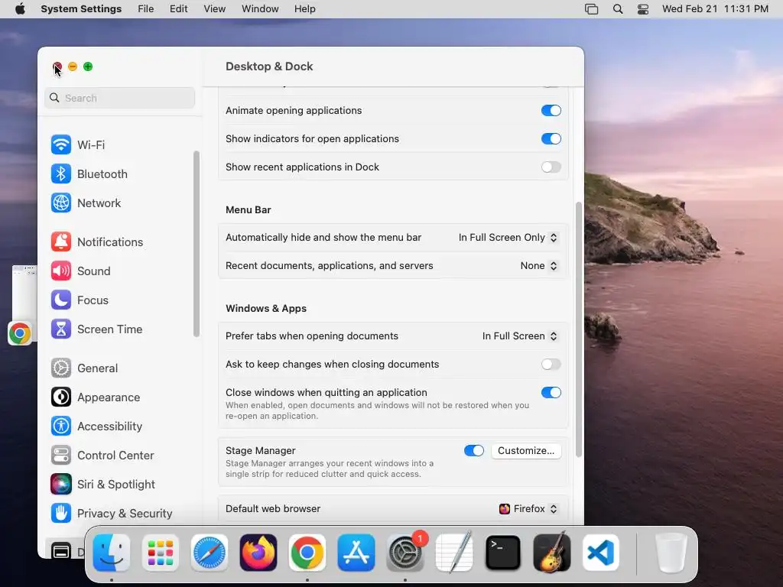
Task: Open Network globe icon in sidebar
Action: (61, 203)
